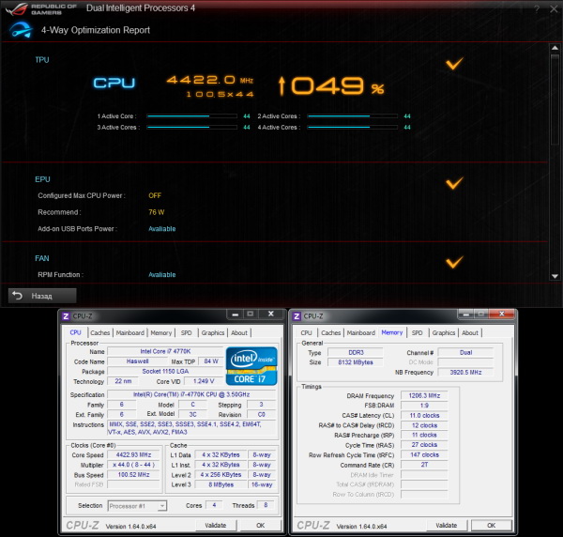Click the Level 3 cache 8 MBytes field
The width and height of the screenshot is (563, 537).
coord(221,484)
